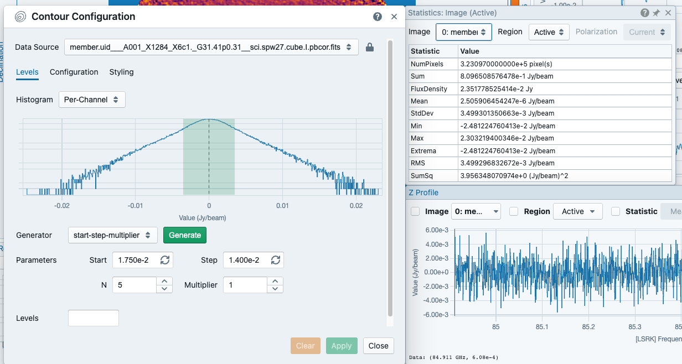
Task: Switch to the Styling tab
Action: 121,72
